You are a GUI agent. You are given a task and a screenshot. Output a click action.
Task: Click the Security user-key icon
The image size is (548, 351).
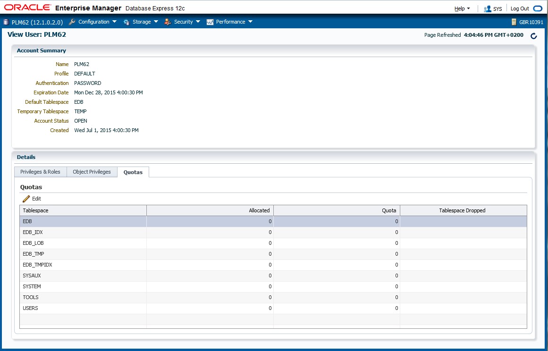click(x=168, y=22)
